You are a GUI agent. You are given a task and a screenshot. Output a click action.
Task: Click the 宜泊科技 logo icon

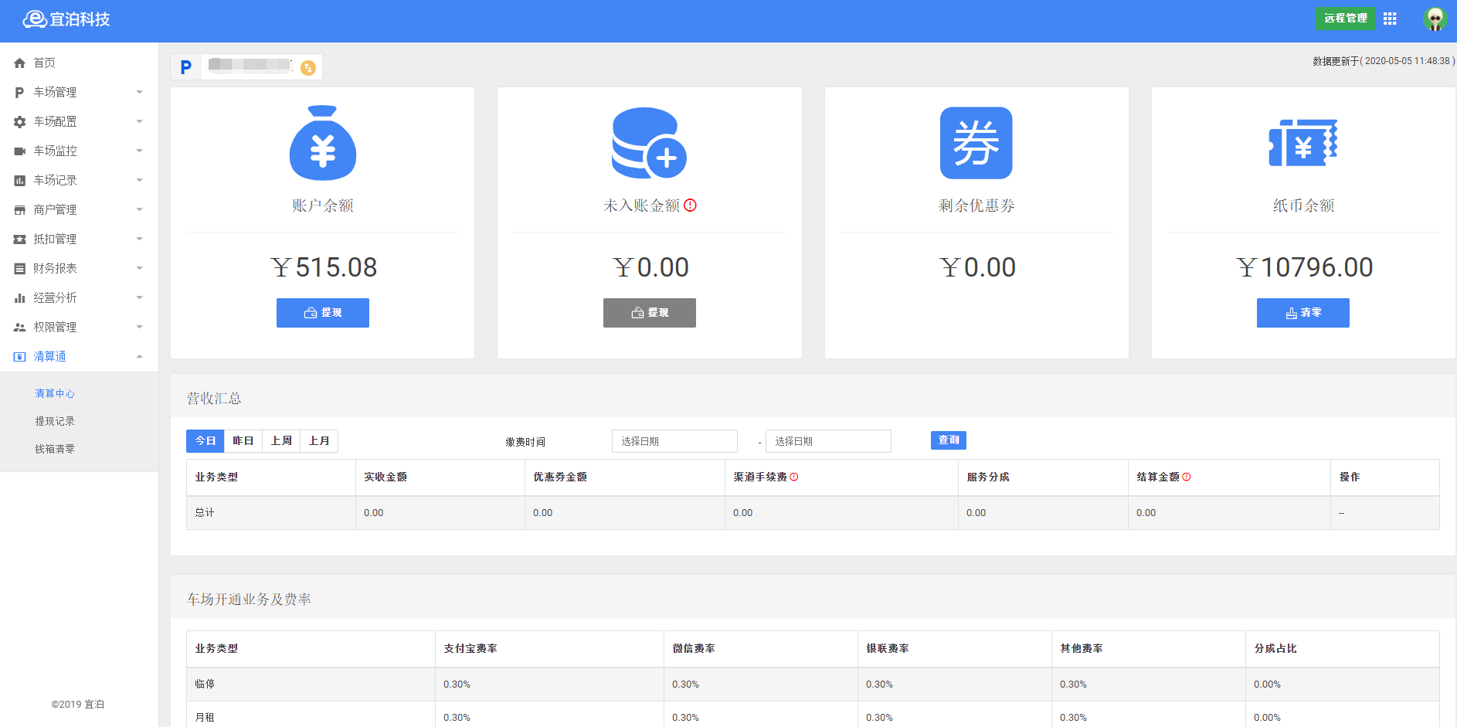[35, 19]
